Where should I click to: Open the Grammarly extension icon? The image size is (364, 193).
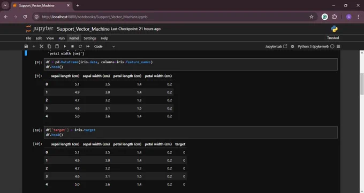click(x=325, y=17)
